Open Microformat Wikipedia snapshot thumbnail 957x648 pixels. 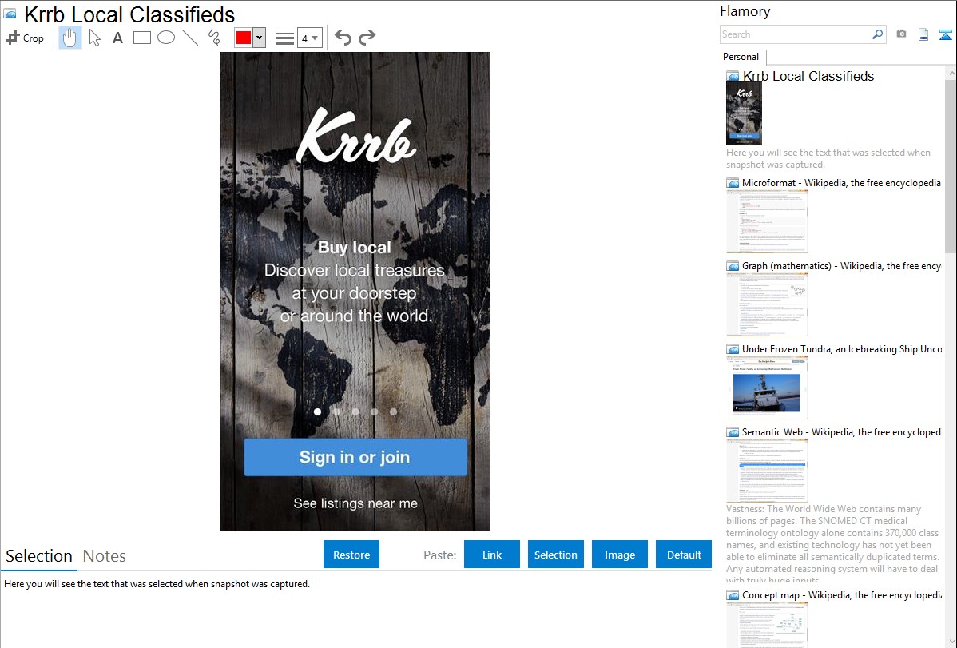point(767,221)
